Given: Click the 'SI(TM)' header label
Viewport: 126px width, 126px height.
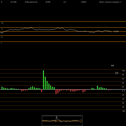Looking at the screenshot, I should pyautogui.click(x=48, y=2).
